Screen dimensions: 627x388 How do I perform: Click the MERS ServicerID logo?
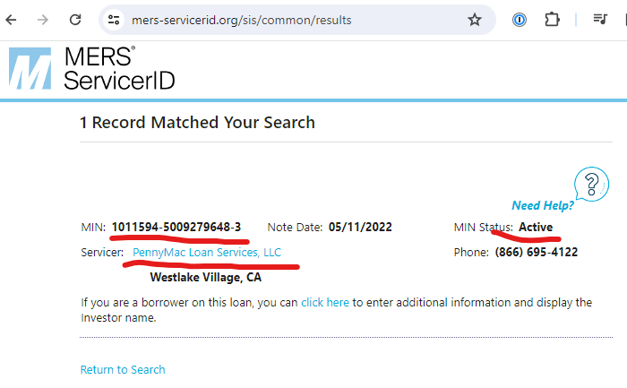(91, 68)
